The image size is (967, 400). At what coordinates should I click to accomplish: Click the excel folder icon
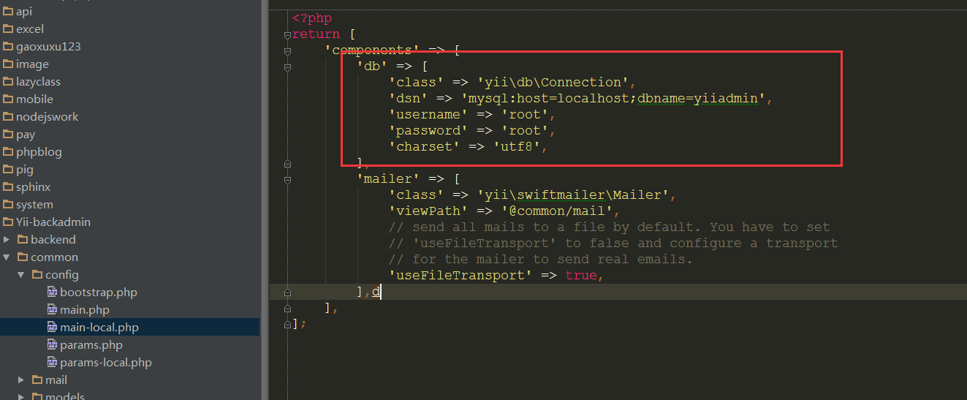8,29
